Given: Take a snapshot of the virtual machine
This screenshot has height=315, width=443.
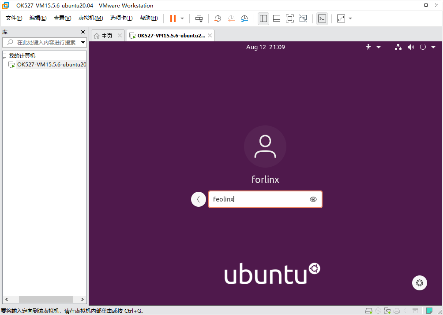Looking at the screenshot, I should 218,18.
